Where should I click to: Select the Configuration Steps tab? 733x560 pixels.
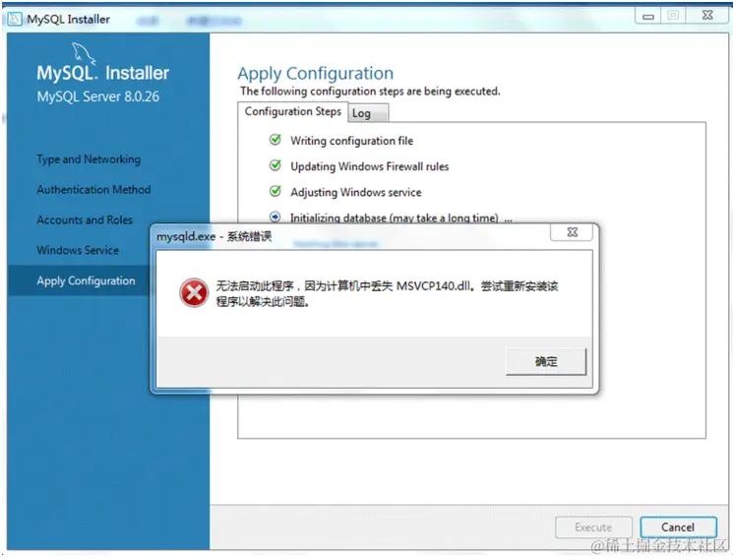coord(292,112)
